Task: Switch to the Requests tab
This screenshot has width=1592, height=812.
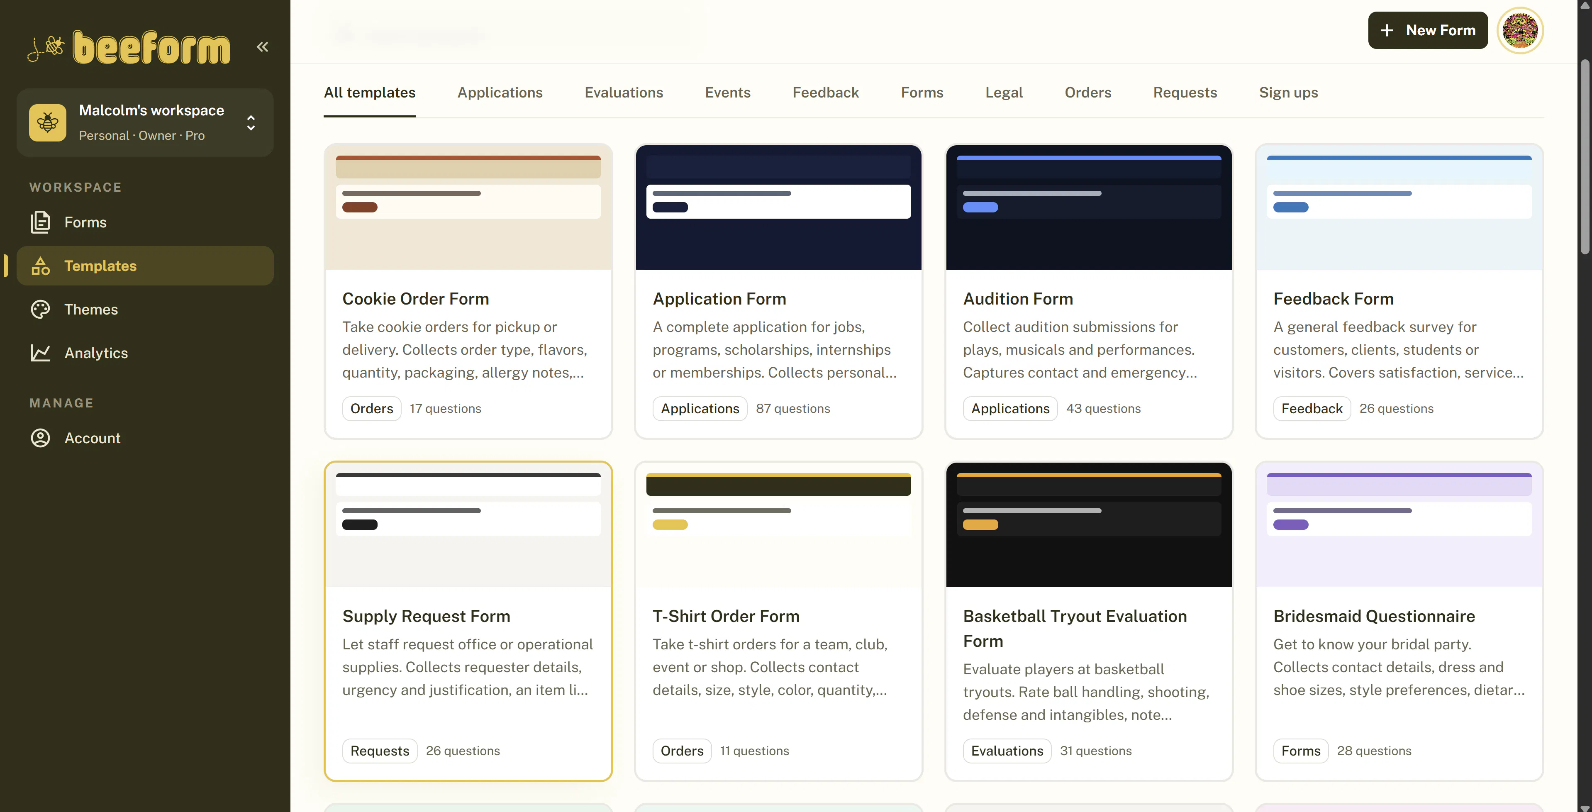Action: click(1185, 92)
